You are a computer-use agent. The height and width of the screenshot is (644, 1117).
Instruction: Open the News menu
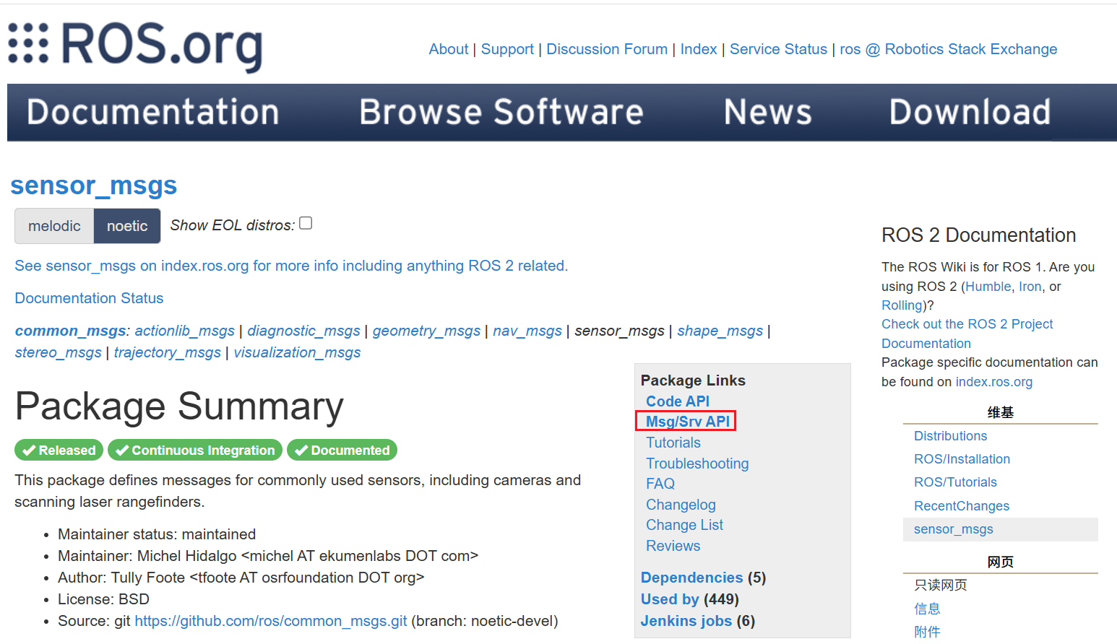[768, 113]
